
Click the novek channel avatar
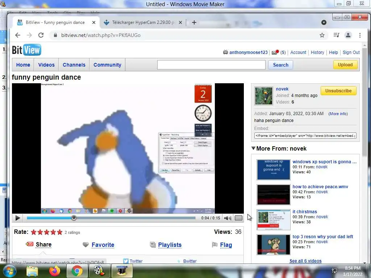coord(264,96)
